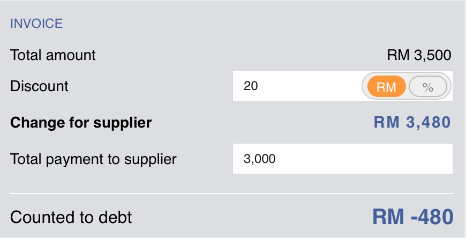Select the RM 3,480 change value
This screenshot has width=466, height=238.
412,123
